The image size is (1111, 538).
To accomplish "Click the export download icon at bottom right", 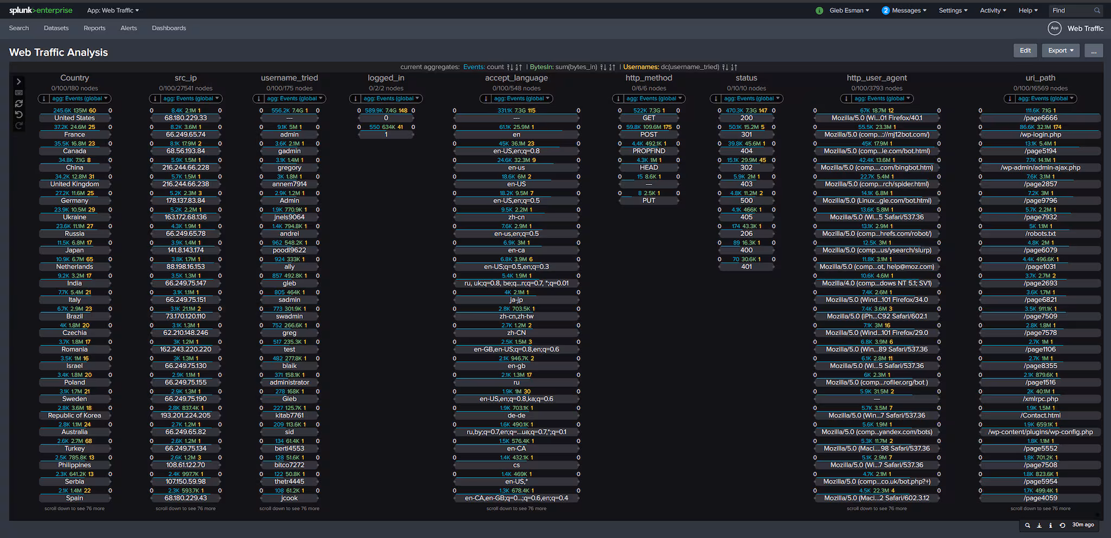I will pos(1039,525).
